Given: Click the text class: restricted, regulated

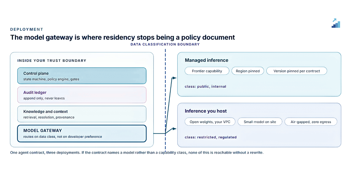Looking at the screenshot, I should 211,137.
